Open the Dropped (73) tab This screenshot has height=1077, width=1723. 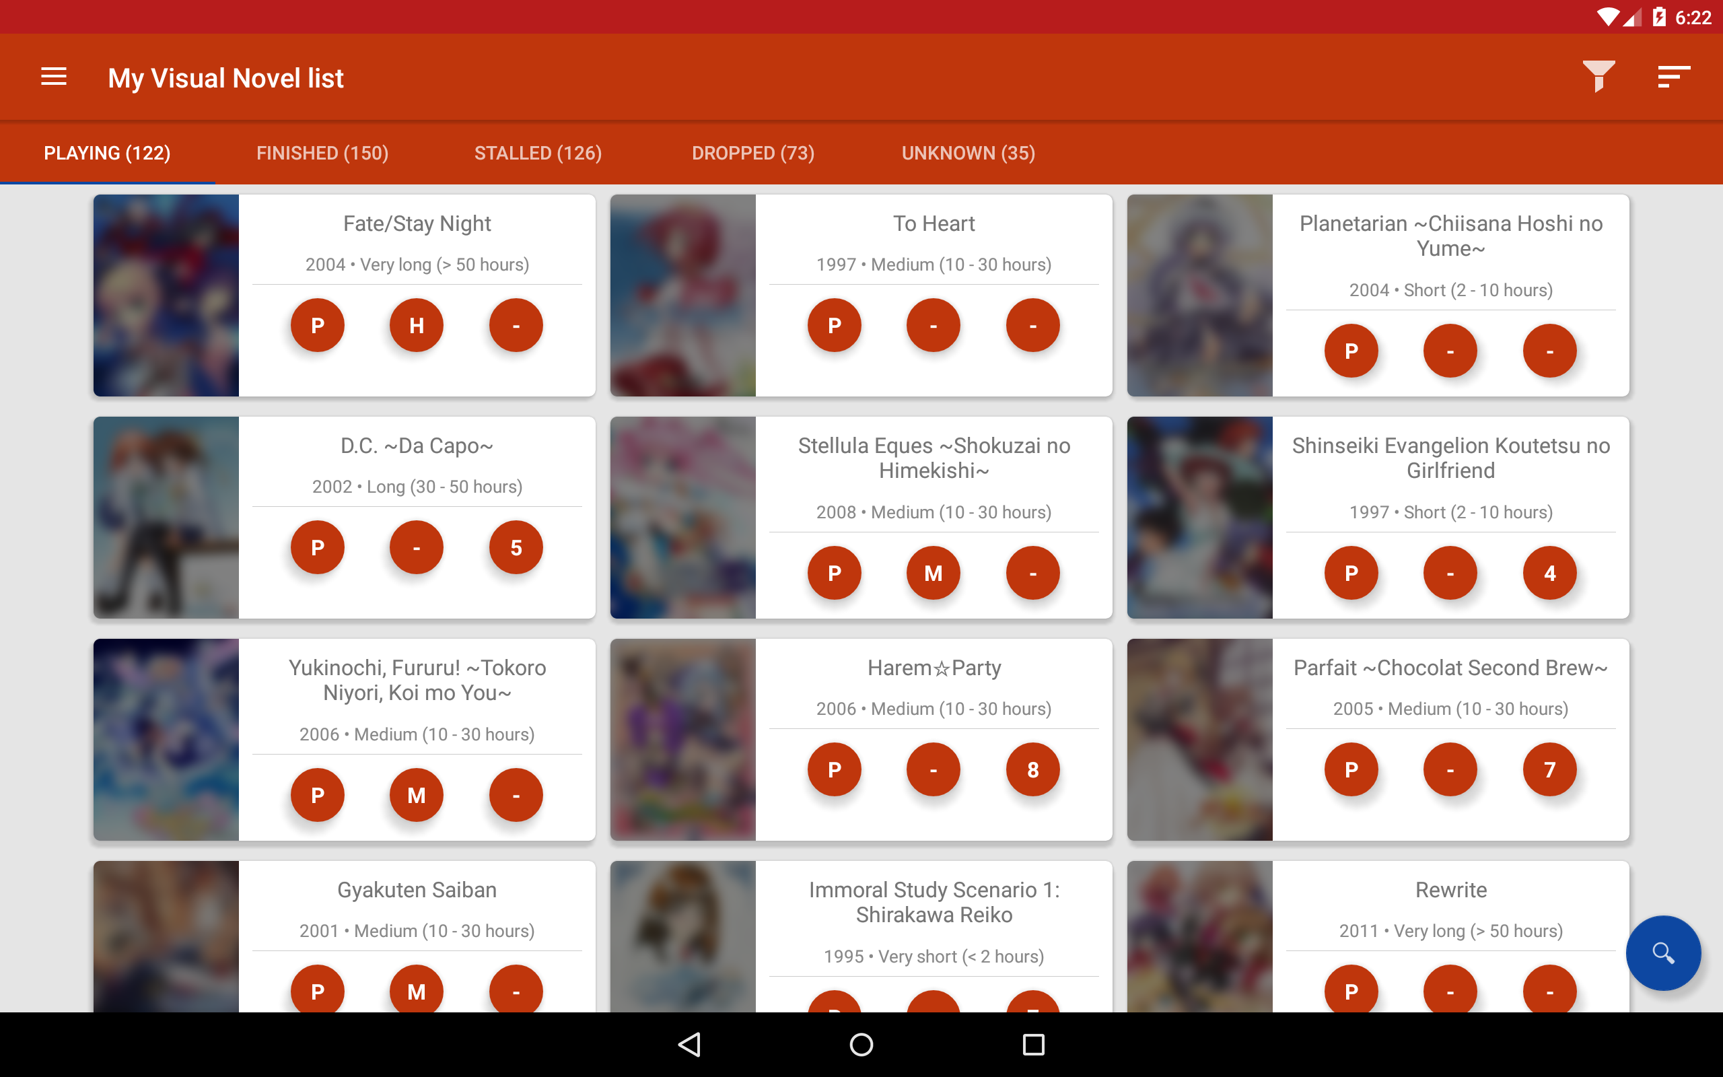752,153
